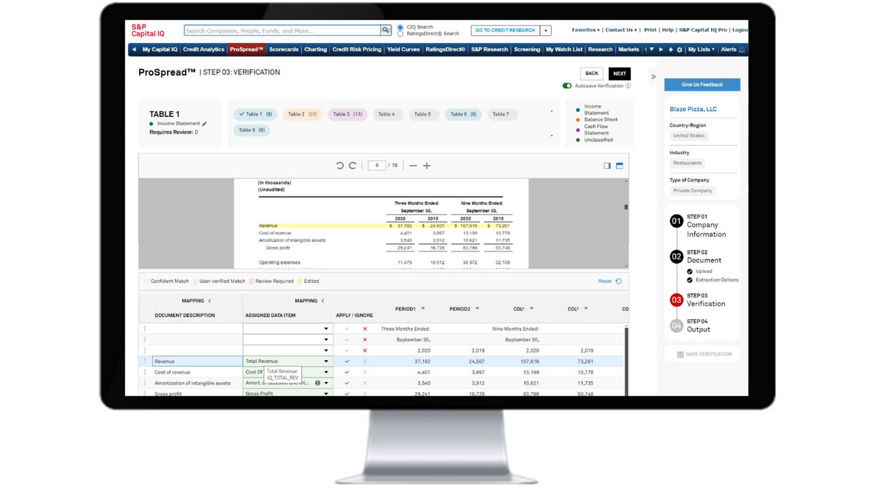The width and height of the screenshot is (873, 491).
Task: Open row handle for Cost of revenue row
Action: 145,372
